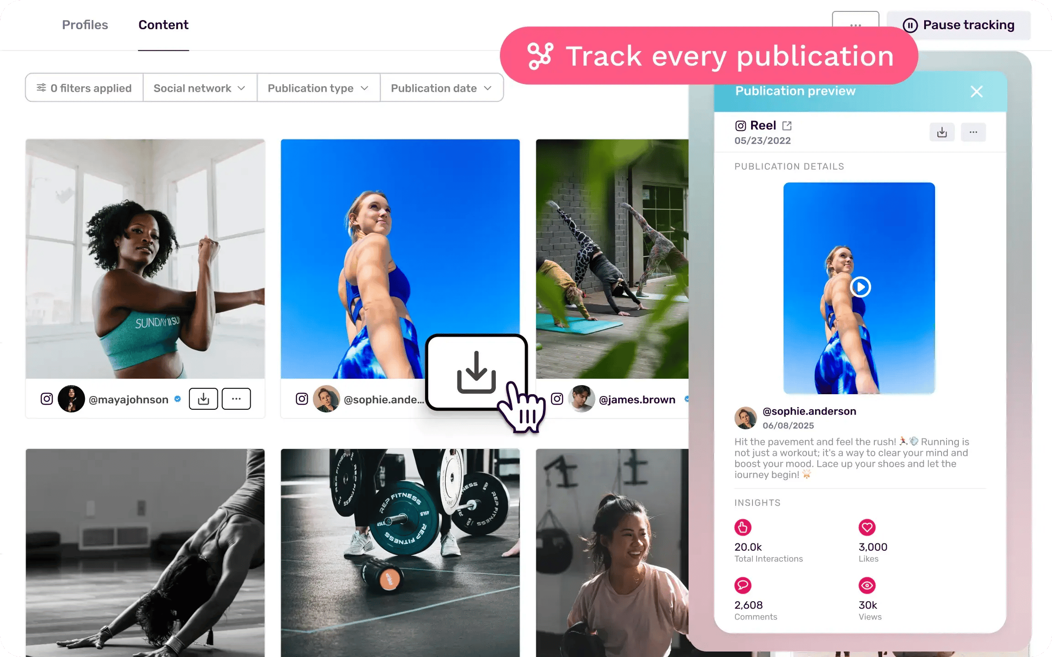Click the 0 filters applied icon
The image size is (1052, 657).
pyautogui.click(x=41, y=87)
